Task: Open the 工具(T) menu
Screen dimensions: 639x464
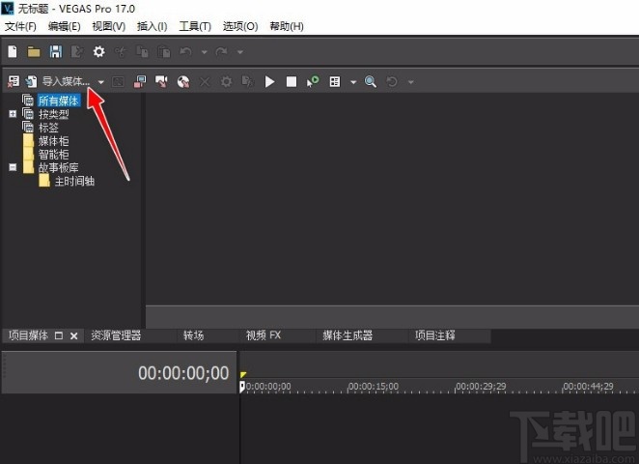Action: [x=195, y=26]
